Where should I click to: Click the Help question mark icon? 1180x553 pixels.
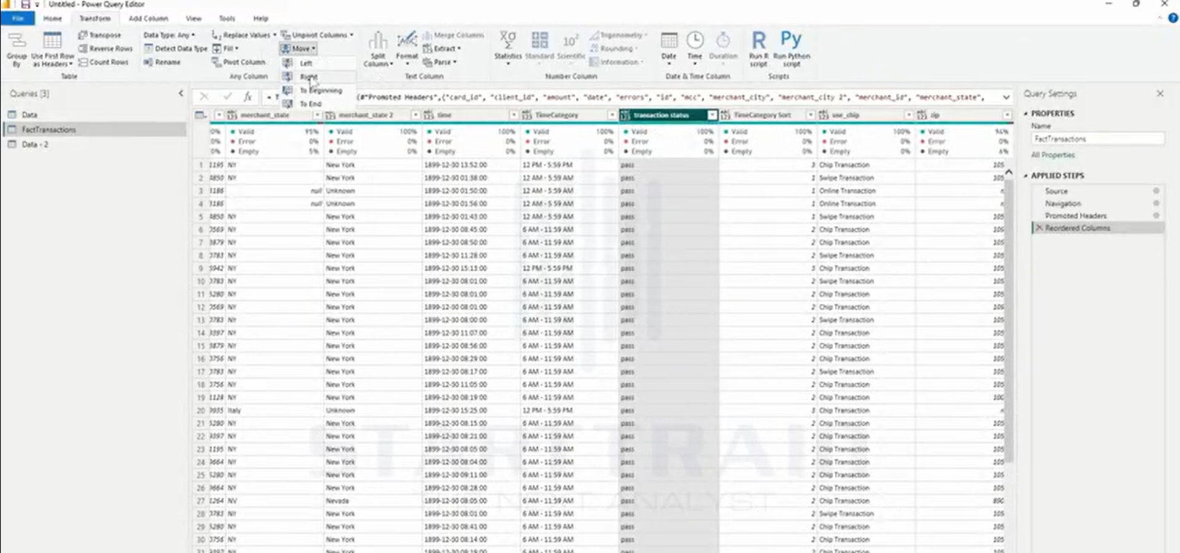pyautogui.click(x=1173, y=18)
